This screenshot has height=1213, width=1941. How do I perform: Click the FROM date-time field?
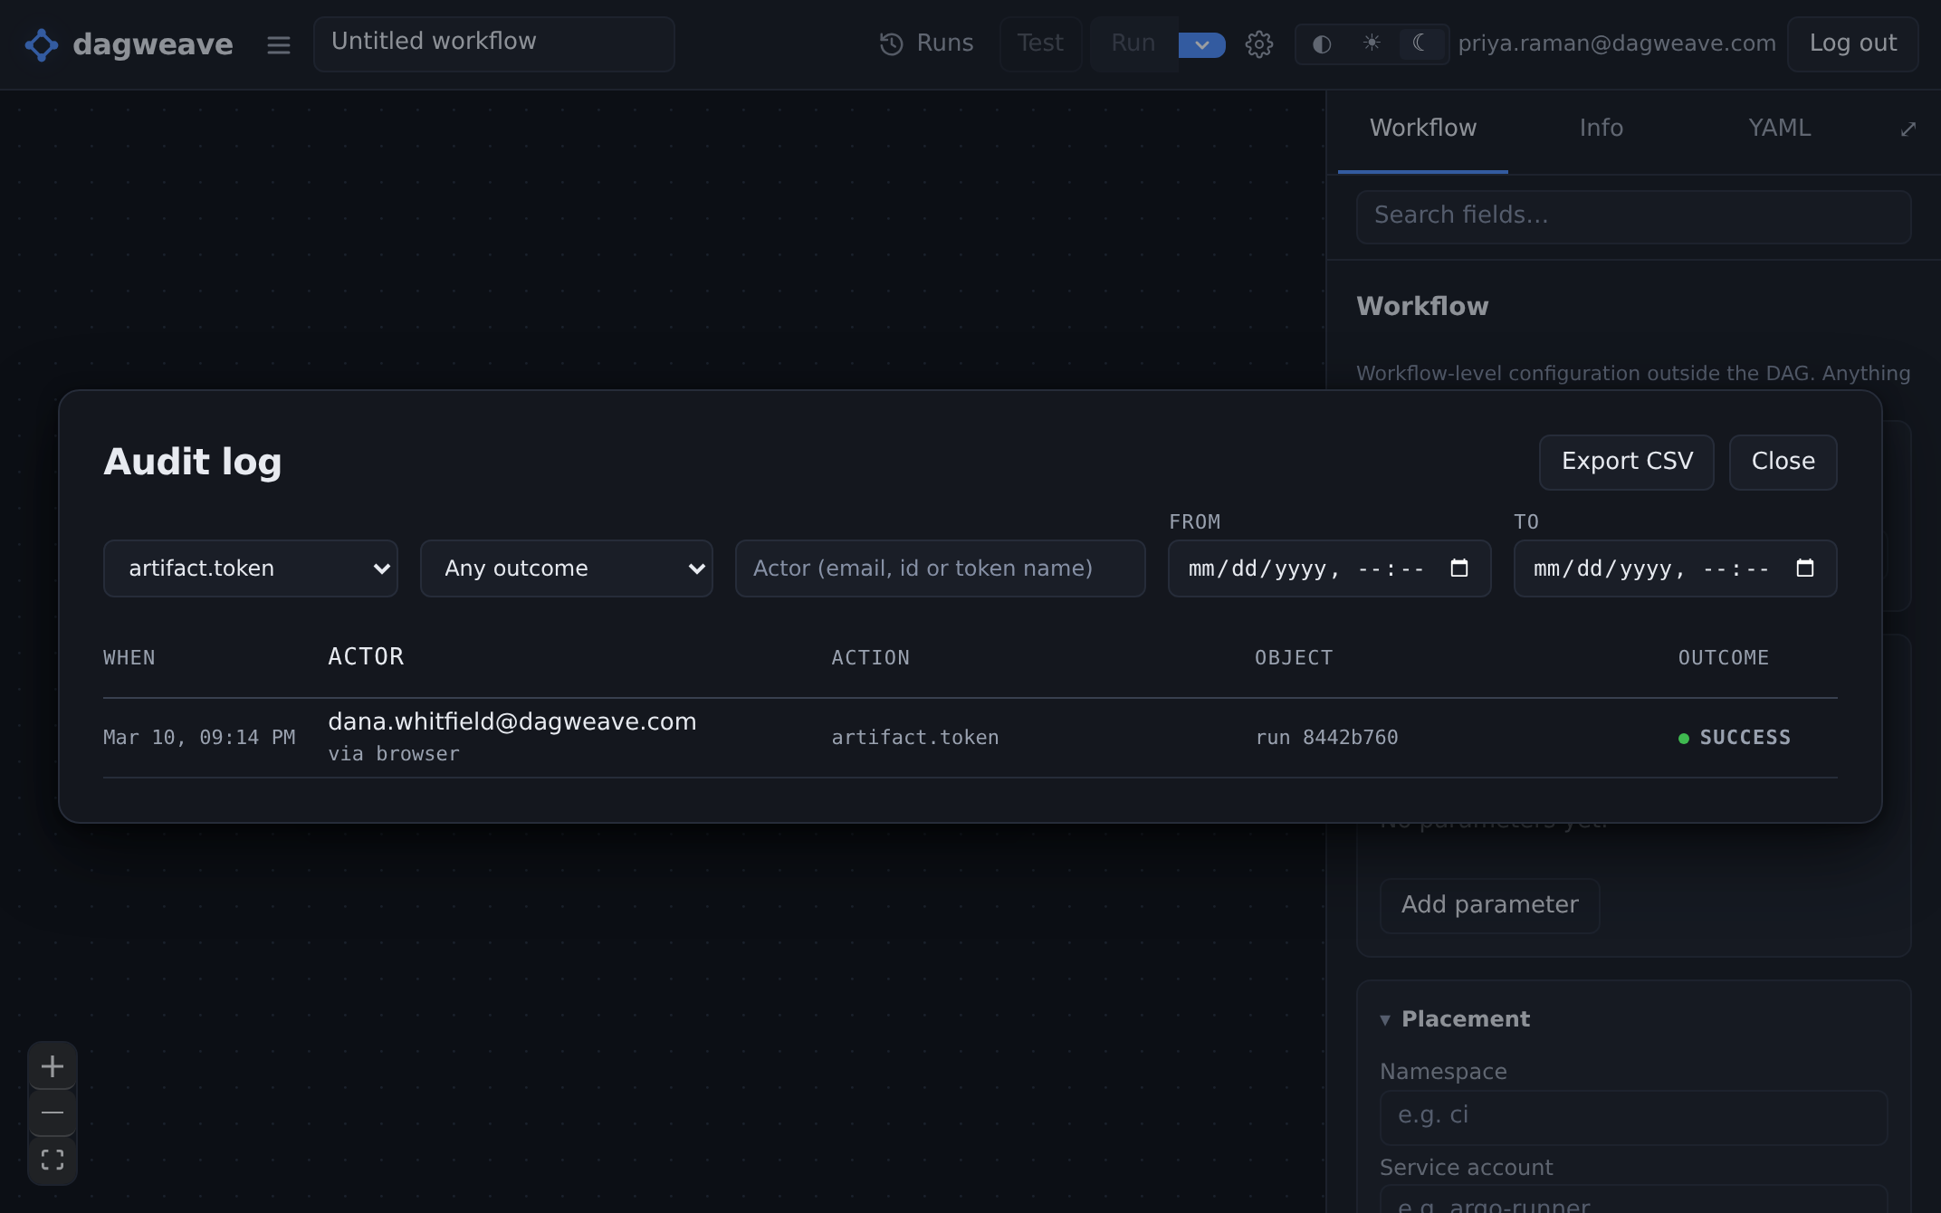pos(1329,568)
